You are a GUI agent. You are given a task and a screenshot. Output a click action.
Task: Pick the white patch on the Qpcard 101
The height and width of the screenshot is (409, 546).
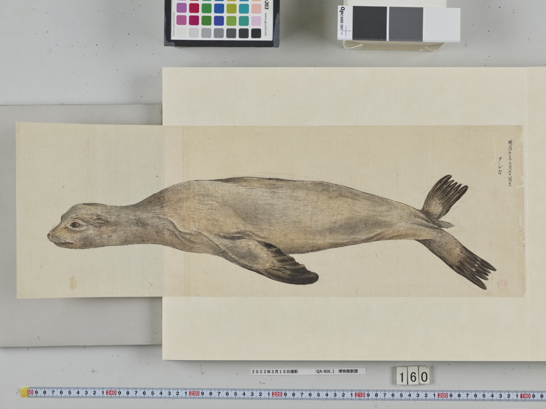point(442,24)
